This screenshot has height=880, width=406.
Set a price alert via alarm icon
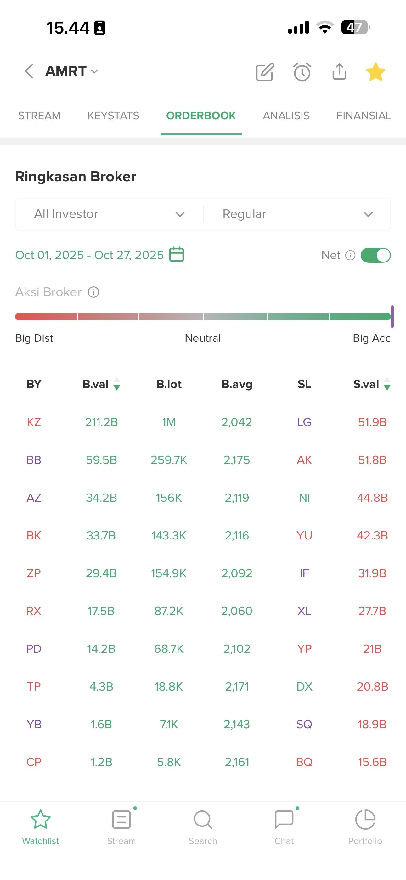click(302, 72)
